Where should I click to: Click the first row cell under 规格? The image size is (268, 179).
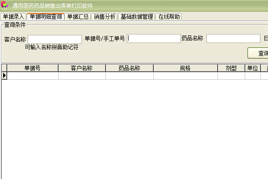[x=185, y=76]
